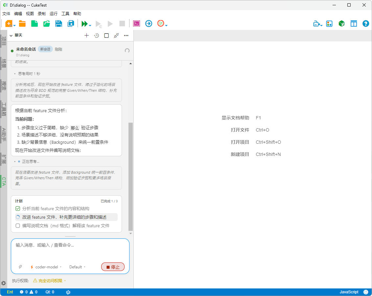Open the 运行 menu

pyautogui.click(x=54, y=13)
